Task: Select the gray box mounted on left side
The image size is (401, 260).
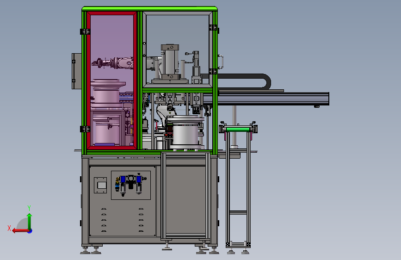Action: pyautogui.click(x=76, y=71)
